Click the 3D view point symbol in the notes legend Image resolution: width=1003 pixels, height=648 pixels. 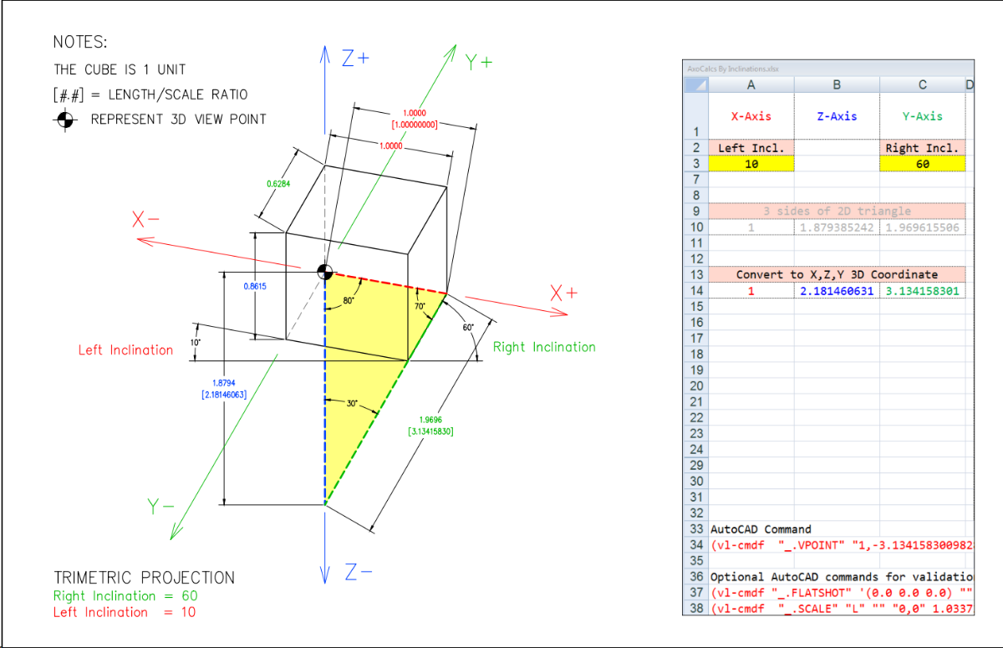coord(64,120)
